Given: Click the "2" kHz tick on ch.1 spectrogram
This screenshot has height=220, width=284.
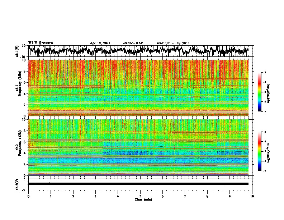Looking at the screenshot, I should [x=25, y=105].
